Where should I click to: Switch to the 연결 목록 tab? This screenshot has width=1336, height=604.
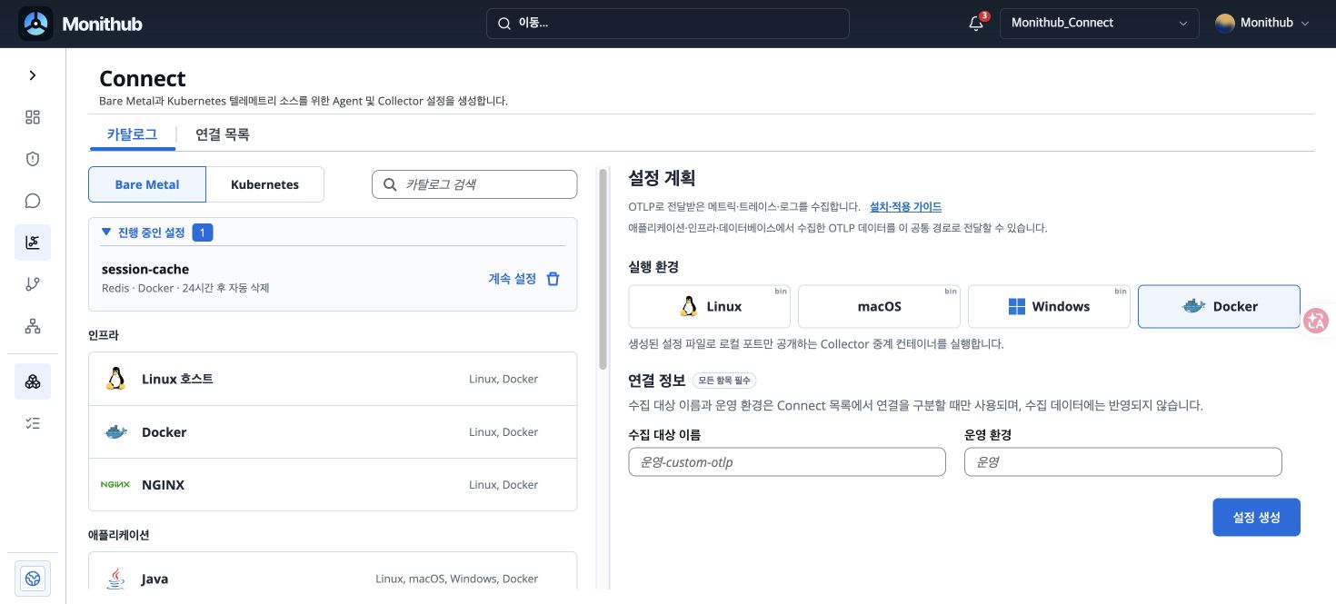coord(223,134)
